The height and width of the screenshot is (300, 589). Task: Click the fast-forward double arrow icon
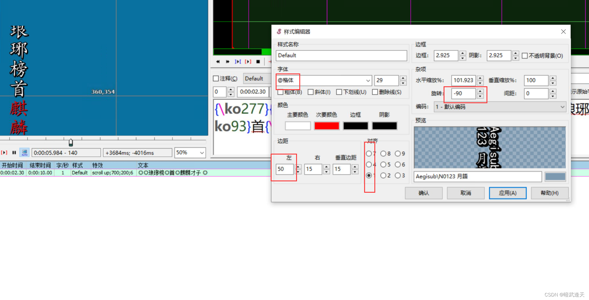coord(227,62)
